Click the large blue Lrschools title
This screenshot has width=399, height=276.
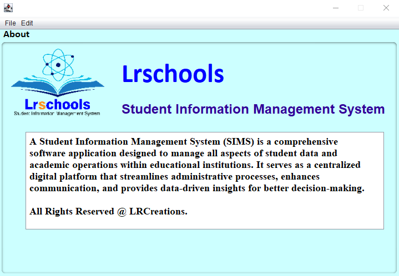click(173, 74)
